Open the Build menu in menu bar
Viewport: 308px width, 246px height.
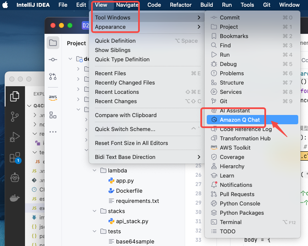(x=207, y=5)
